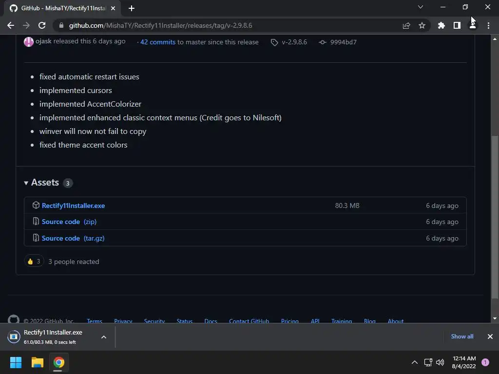This screenshot has width=499, height=374.
Task: Select the GitHub MishaTY/Rectify11Installer tab
Action: tap(62, 8)
